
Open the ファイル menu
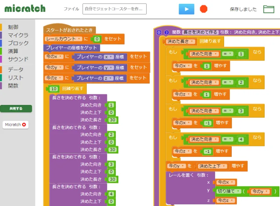pyautogui.click(x=71, y=9)
